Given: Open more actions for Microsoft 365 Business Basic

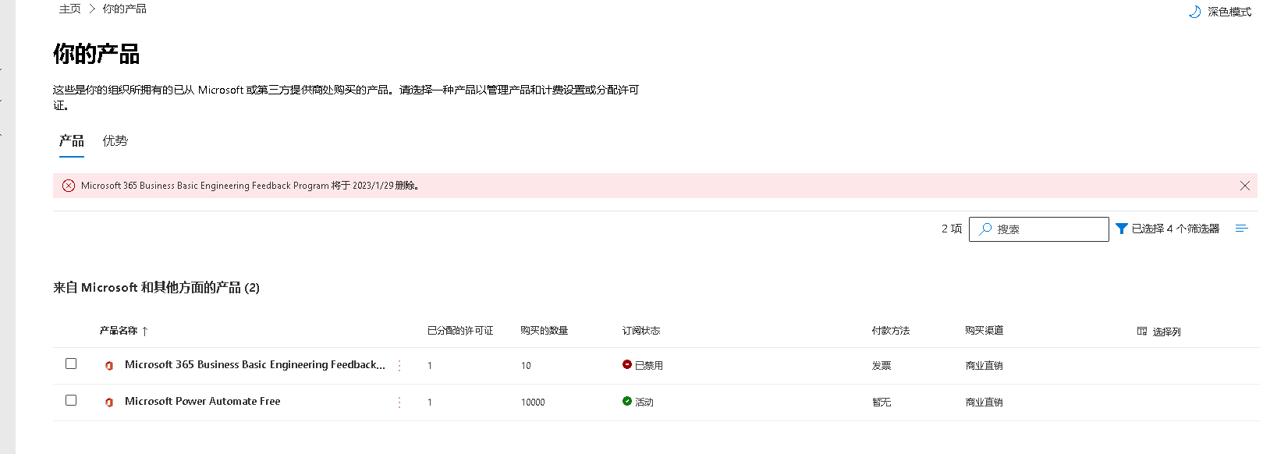Looking at the screenshot, I should pyautogui.click(x=399, y=365).
